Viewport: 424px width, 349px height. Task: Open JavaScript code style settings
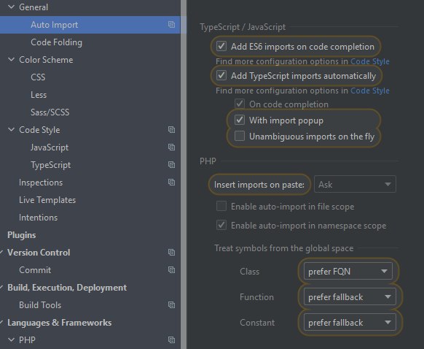click(50, 147)
